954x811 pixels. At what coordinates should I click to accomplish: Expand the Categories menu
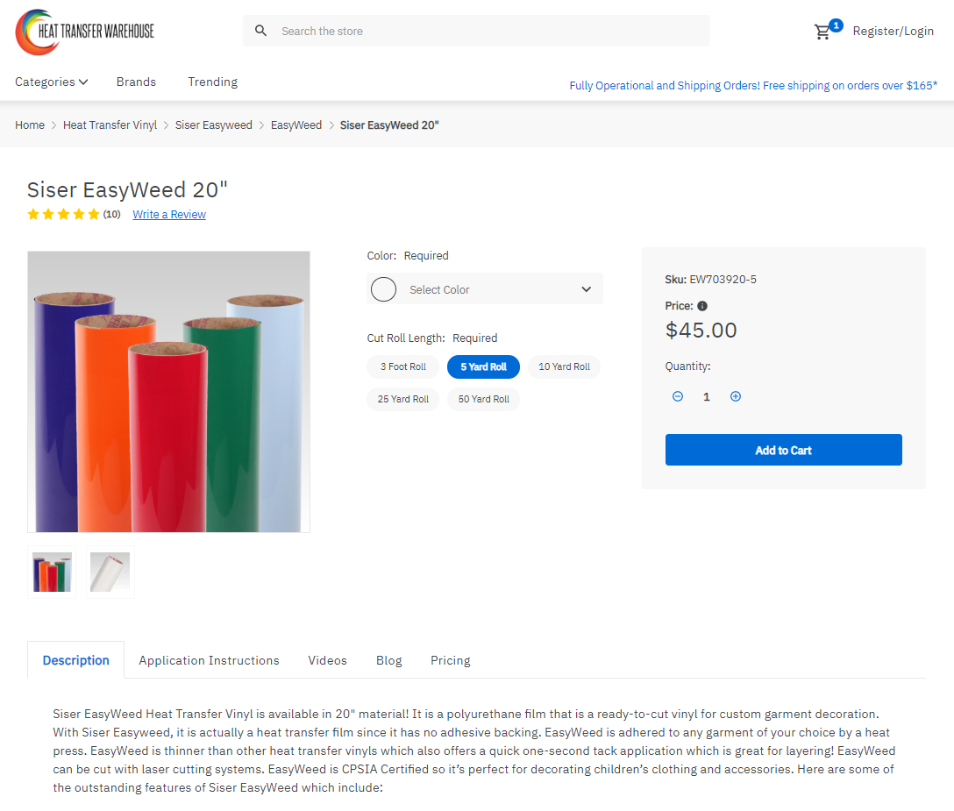(x=52, y=82)
